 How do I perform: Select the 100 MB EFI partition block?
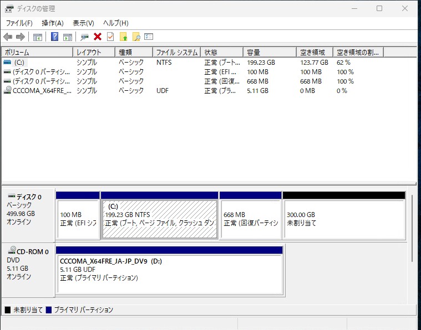78,215
